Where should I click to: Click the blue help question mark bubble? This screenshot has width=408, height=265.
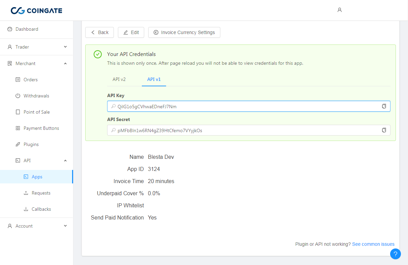coord(395,254)
